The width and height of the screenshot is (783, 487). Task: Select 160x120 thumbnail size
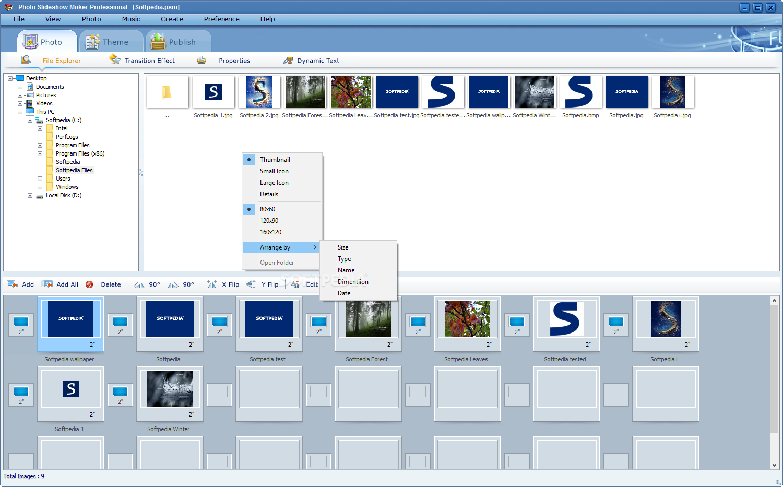pos(282,232)
